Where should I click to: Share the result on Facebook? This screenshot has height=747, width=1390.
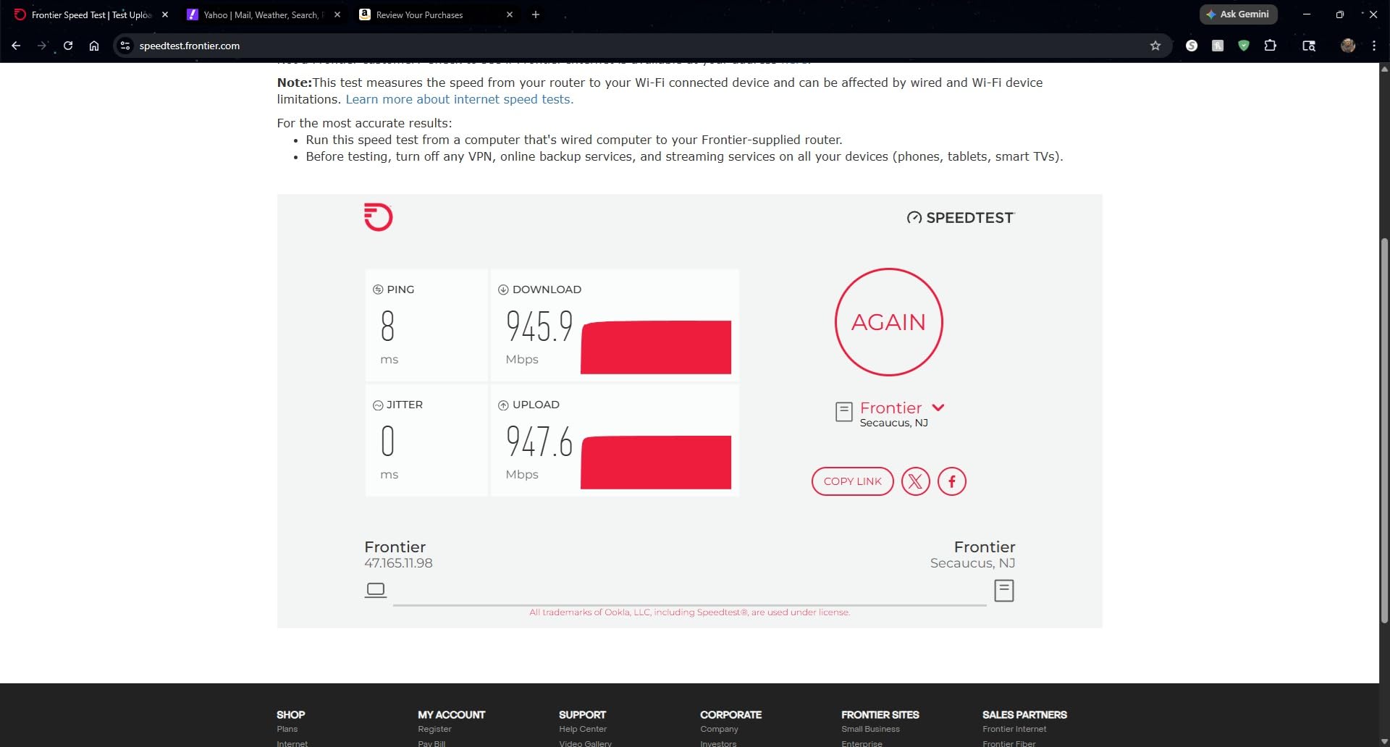pyautogui.click(x=952, y=481)
